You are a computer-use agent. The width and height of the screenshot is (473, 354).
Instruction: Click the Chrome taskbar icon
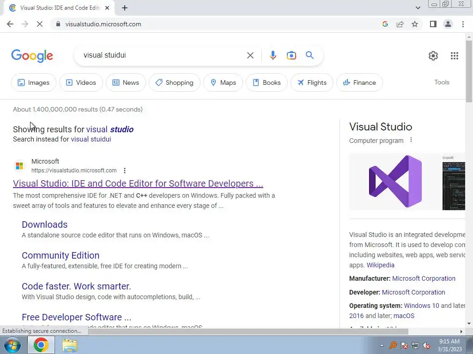tap(41, 345)
